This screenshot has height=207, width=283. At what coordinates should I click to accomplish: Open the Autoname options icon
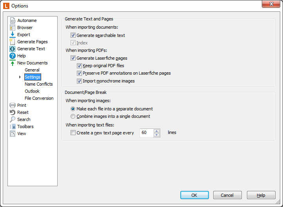pyautogui.click(x=13, y=20)
